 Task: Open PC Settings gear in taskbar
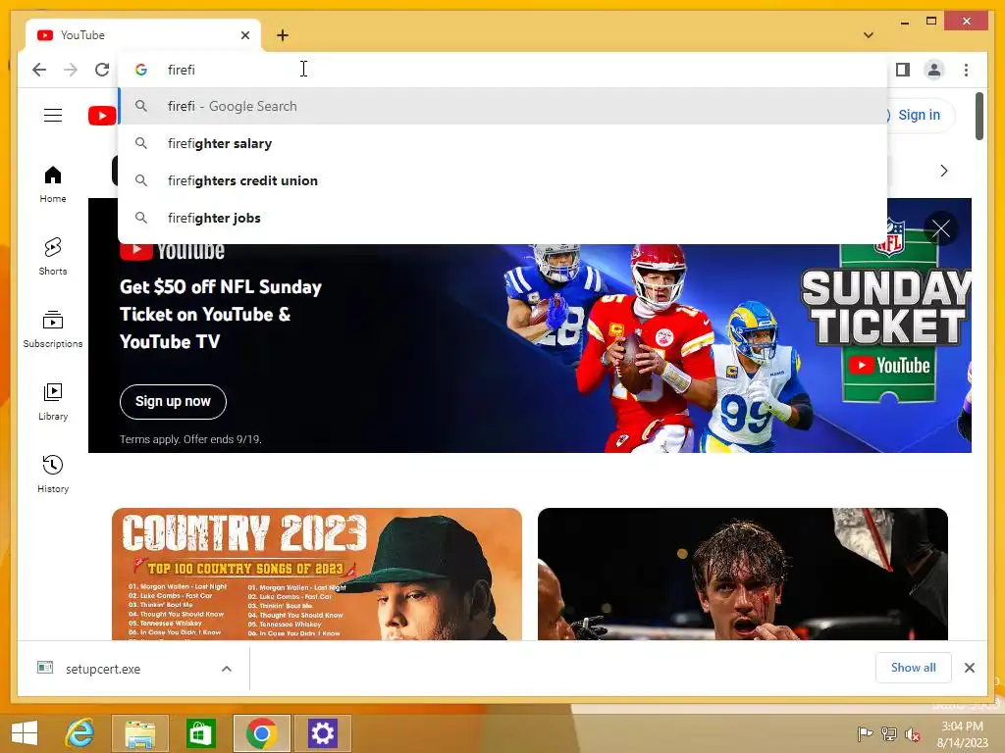click(322, 733)
